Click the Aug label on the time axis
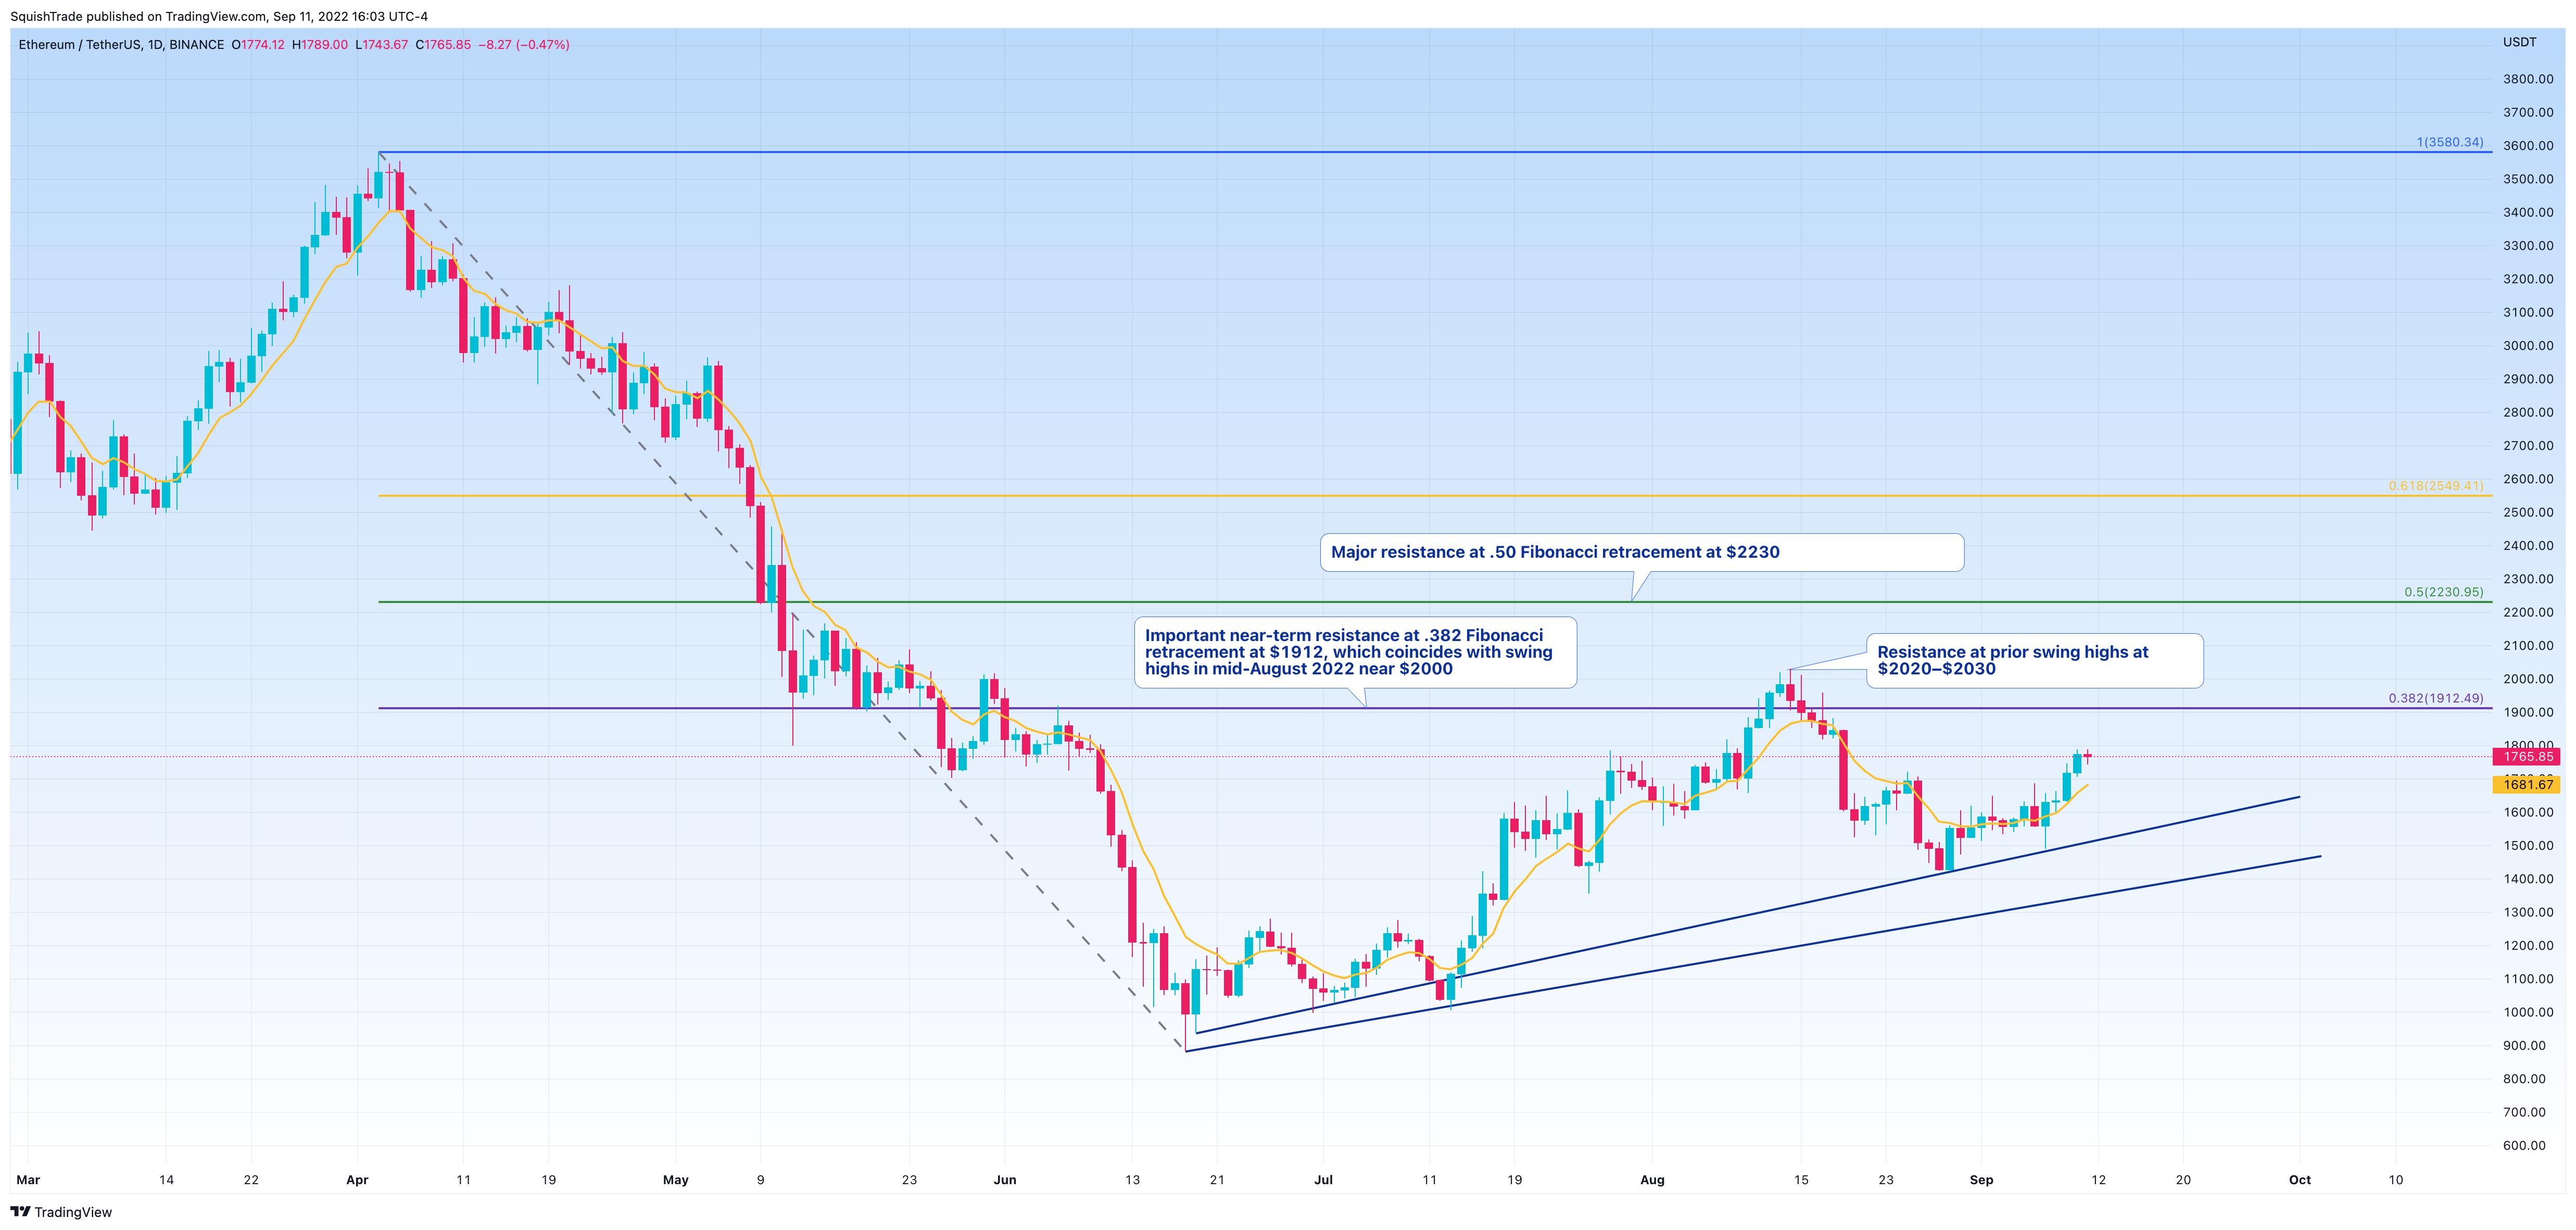This screenshot has width=2576, height=1230. pos(1652,1180)
